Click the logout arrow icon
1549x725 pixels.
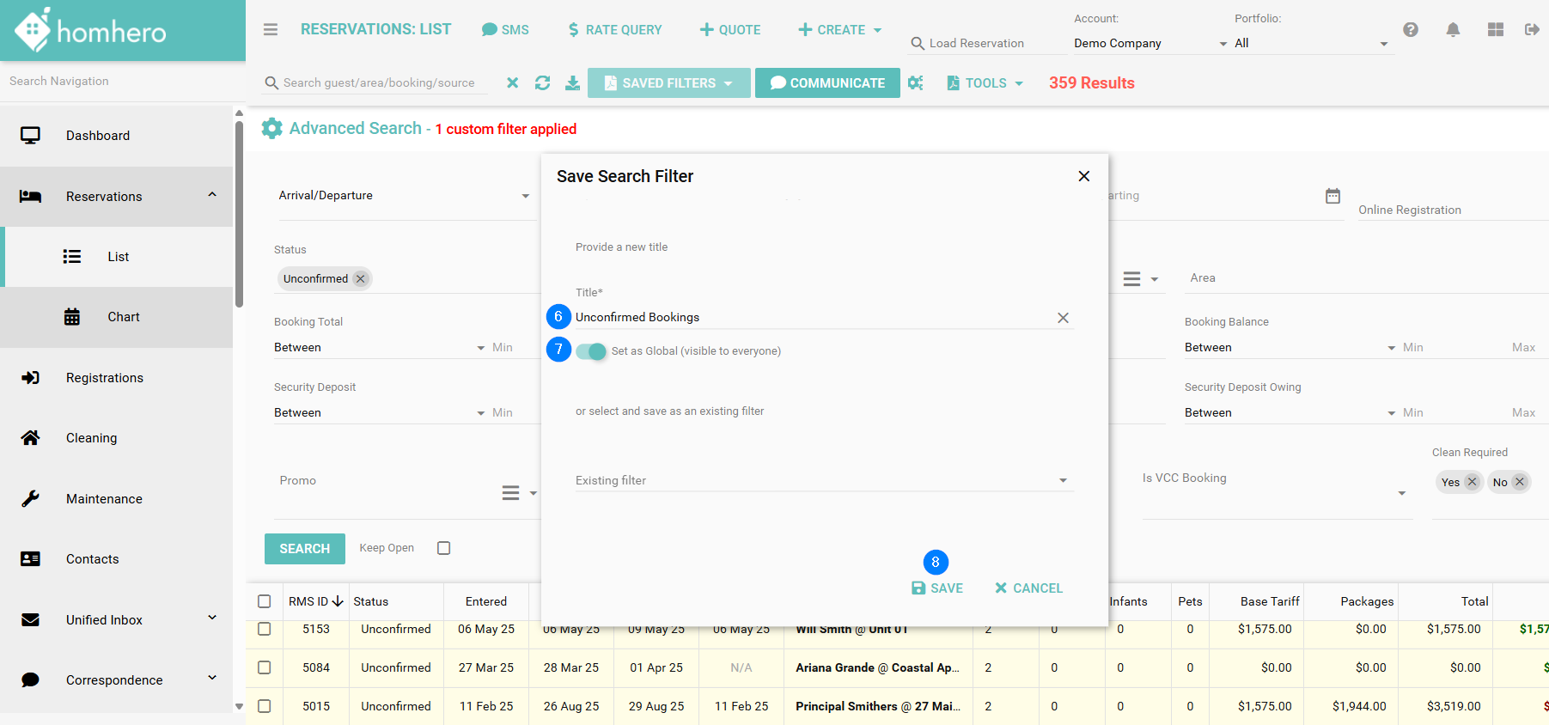coord(1532,30)
